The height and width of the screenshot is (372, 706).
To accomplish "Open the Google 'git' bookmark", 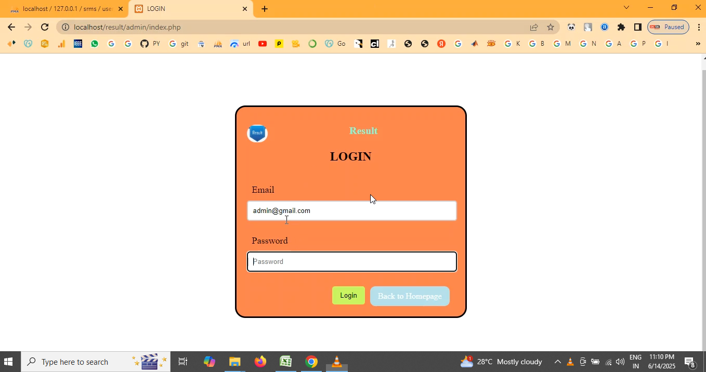I will coord(179,44).
